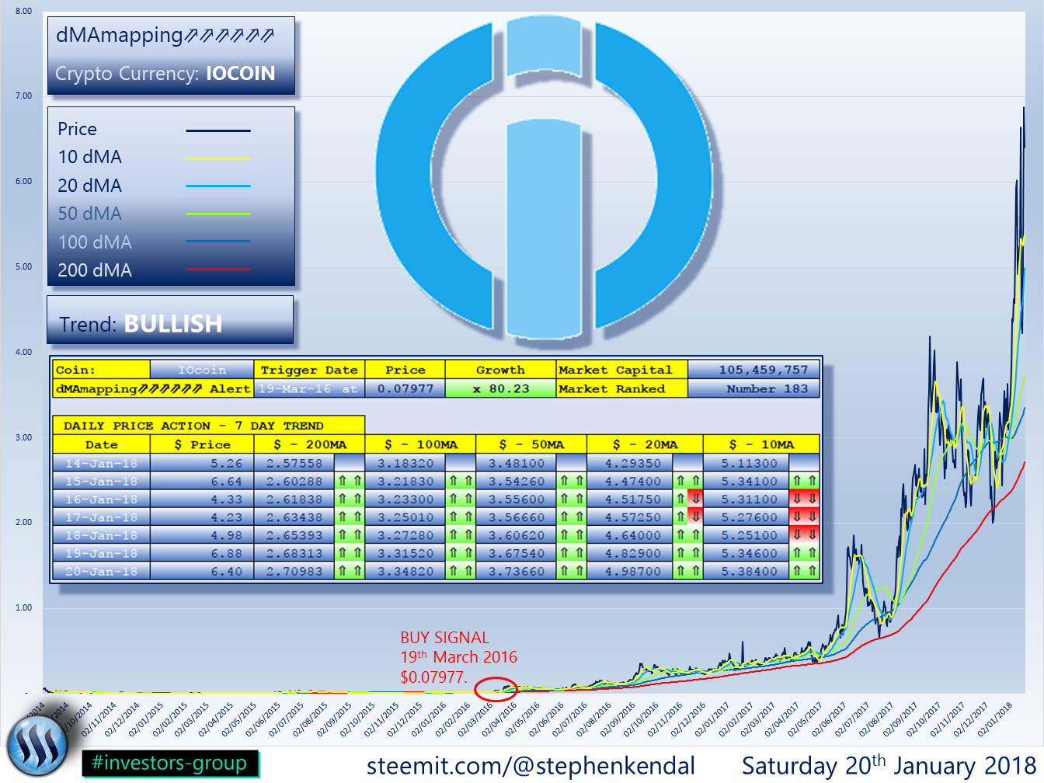This screenshot has height=783, width=1044.
Task: Click Saturday 20th January 2018 date text
Action: click(889, 765)
